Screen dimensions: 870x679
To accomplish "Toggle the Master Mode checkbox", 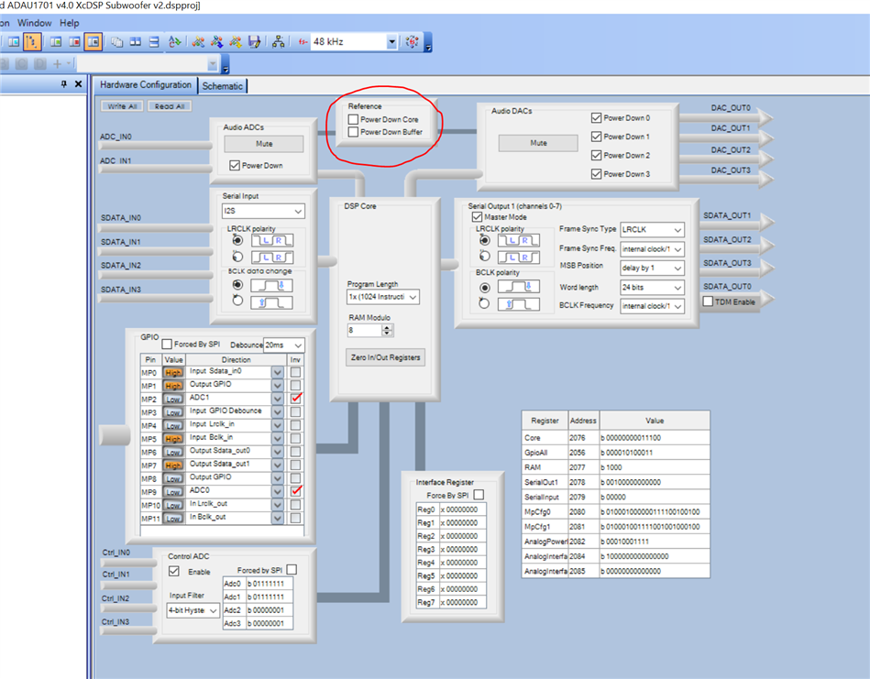I will [477, 217].
